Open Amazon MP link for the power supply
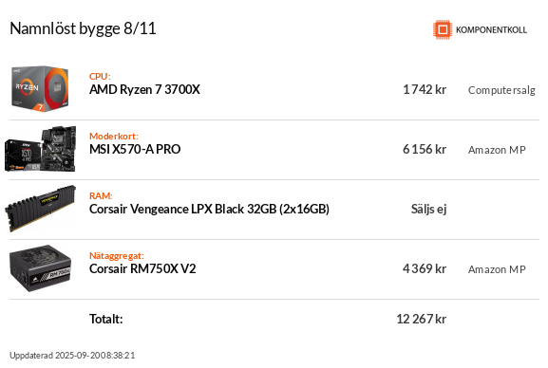This screenshot has width=548, height=368. (x=497, y=269)
